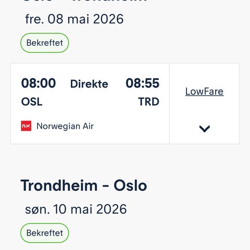Click the Bekreftet badge under 10 mai date
250x250 pixels.
(x=45, y=233)
